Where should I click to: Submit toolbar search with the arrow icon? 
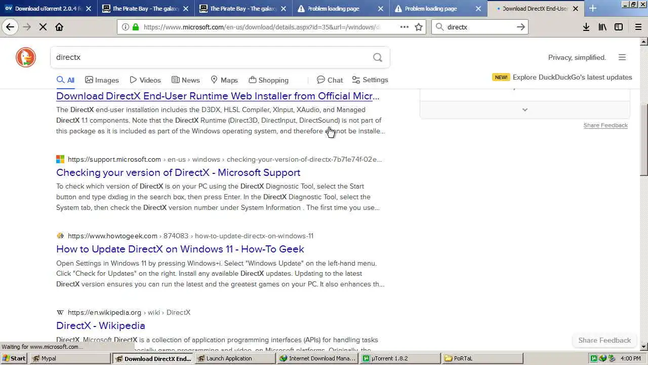520,27
